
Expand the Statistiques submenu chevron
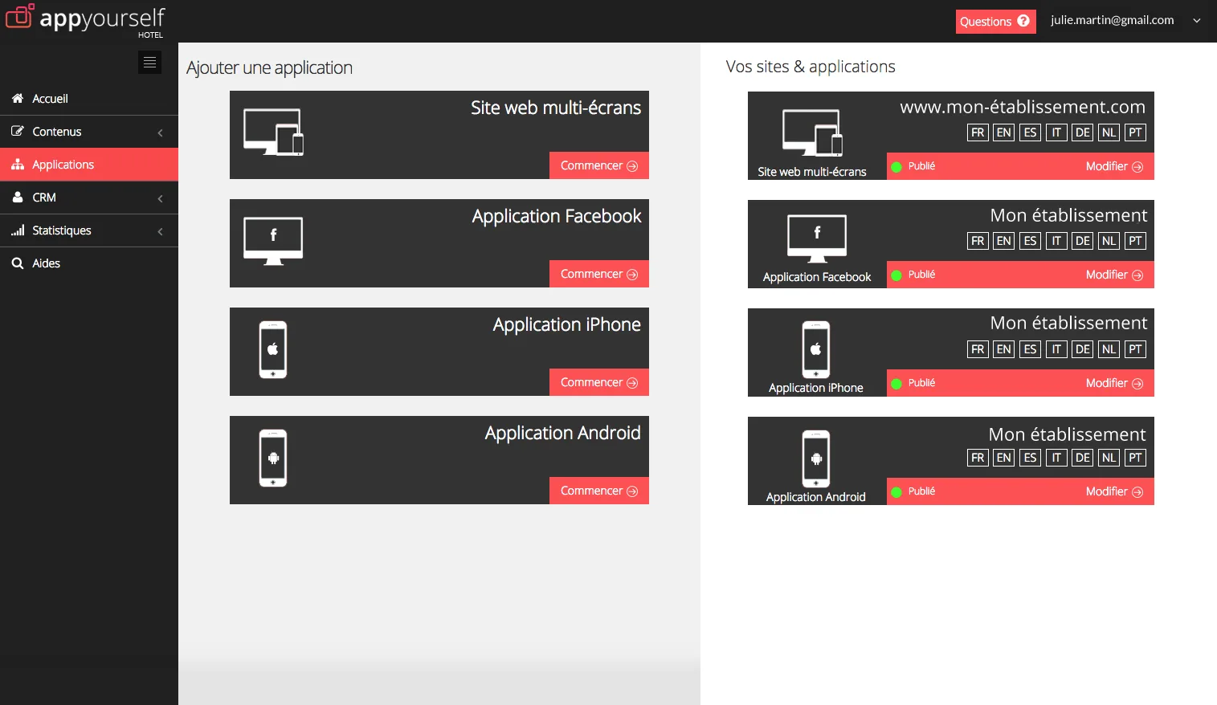(x=161, y=231)
